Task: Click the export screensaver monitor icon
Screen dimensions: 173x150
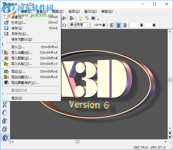Action: [x=6, y=83]
